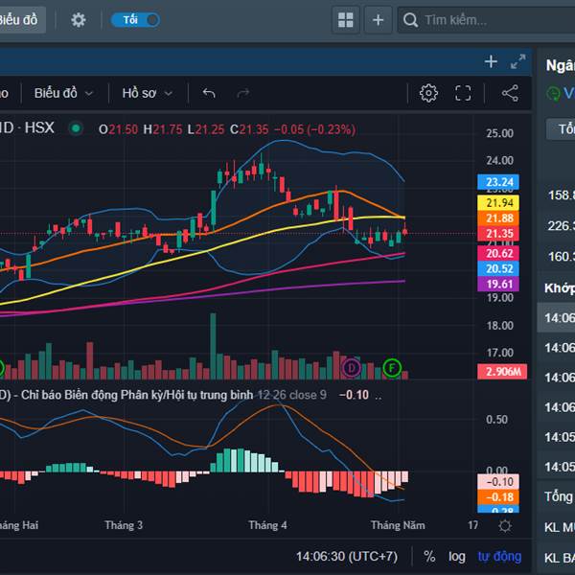Toggle log scale mode
The width and height of the screenshot is (575, 575).
(x=456, y=556)
